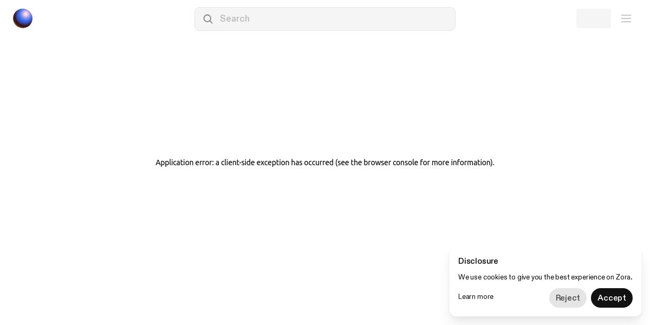Return home via the gradient sphere logo
Screen dimensions: 650x325
(x=23, y=18)
